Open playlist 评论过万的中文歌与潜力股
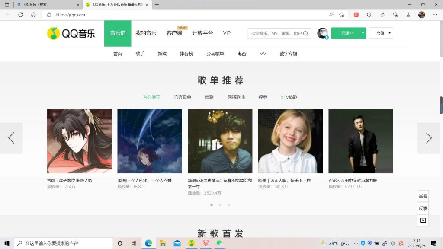 [353, 180]
